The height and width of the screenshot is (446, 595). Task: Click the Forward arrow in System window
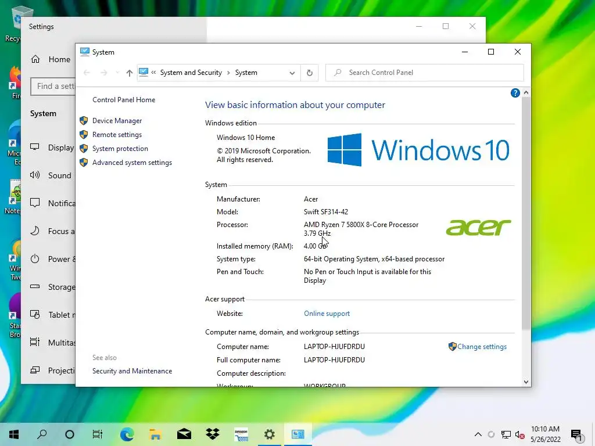click(104, 73)
